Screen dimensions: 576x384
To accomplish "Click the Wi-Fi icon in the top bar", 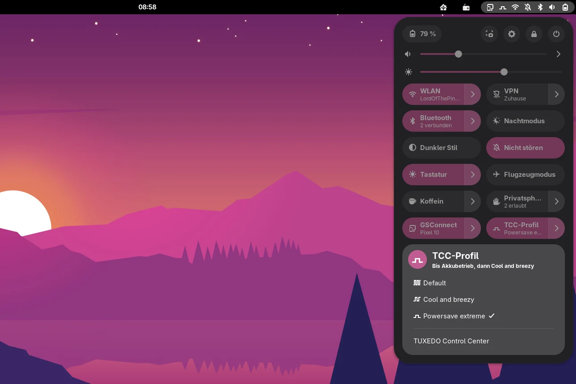I will 515,7.
